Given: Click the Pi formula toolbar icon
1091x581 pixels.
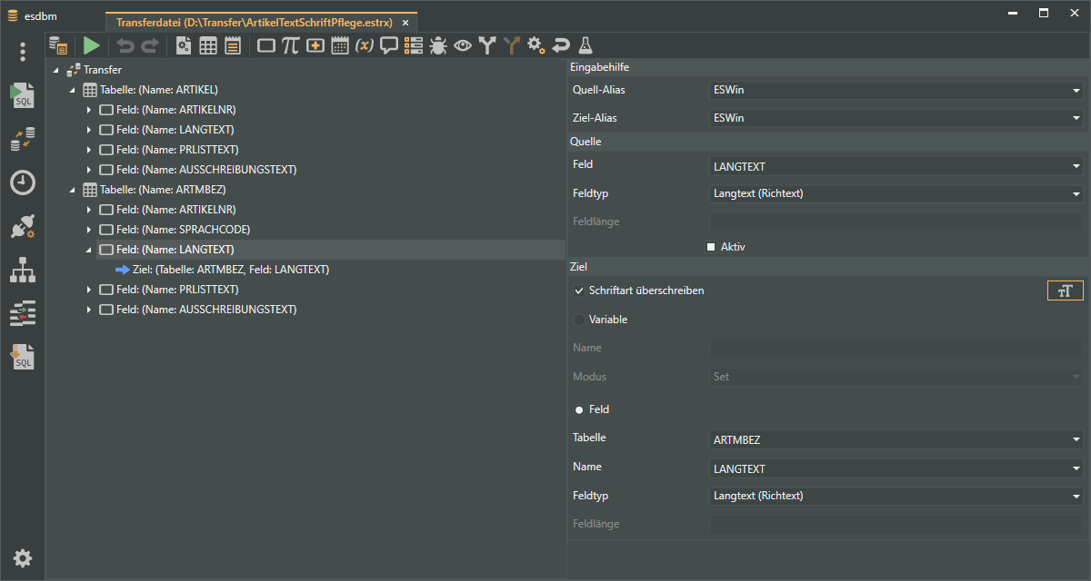Looking at the screenshot, I should pos(291,45).
